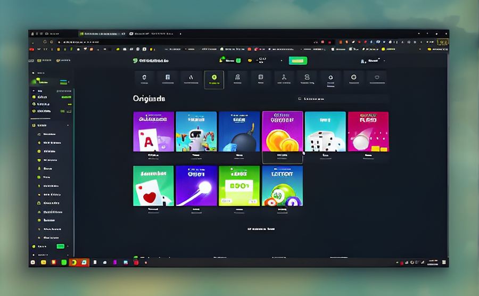
Task: Select the heart icon category tab
Action: click(377, 78)
